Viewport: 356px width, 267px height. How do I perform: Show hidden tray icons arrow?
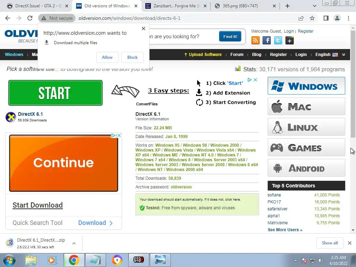tap(296, 260)
